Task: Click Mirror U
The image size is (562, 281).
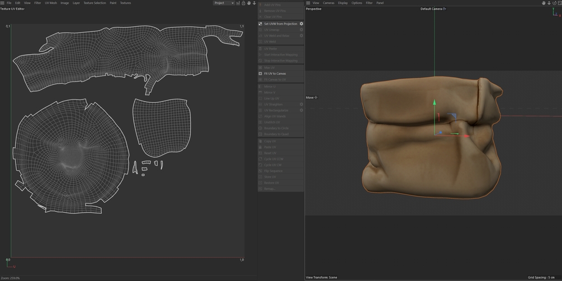Action: (x=281, y=87)
